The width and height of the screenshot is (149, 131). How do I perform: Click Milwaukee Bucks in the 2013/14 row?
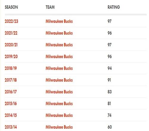click(x=59, y=127)
